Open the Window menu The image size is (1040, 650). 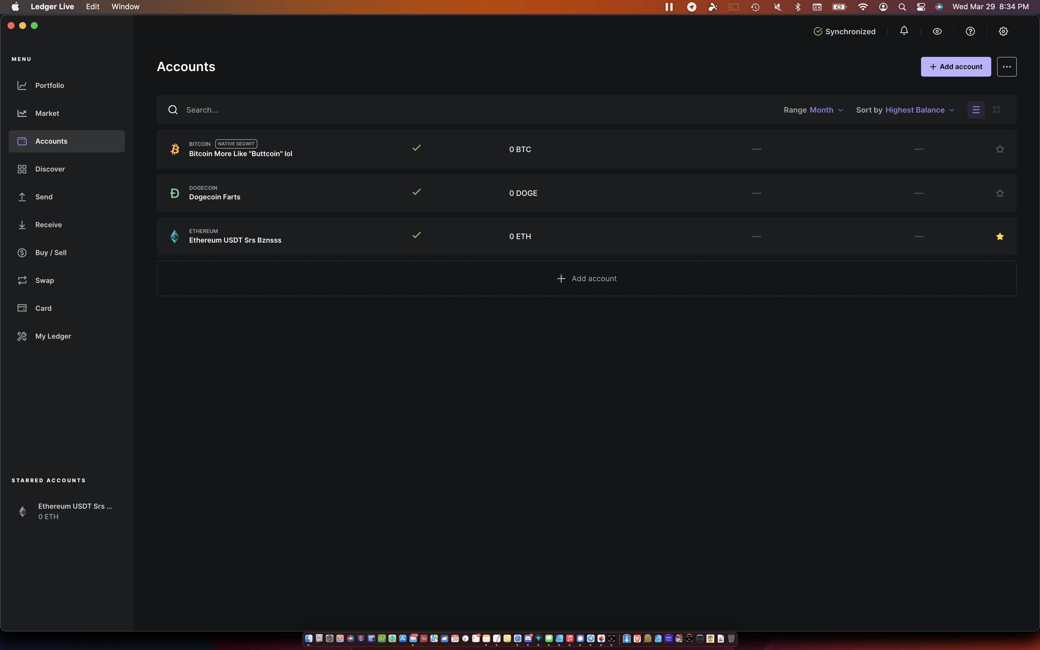click(125, 6)
